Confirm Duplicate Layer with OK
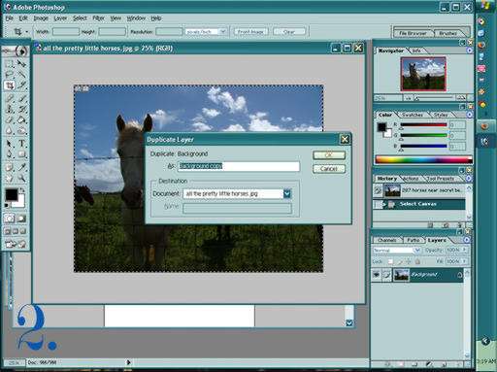Image resolution: width=497 pixels, height=372 pixels. [329, 155]
